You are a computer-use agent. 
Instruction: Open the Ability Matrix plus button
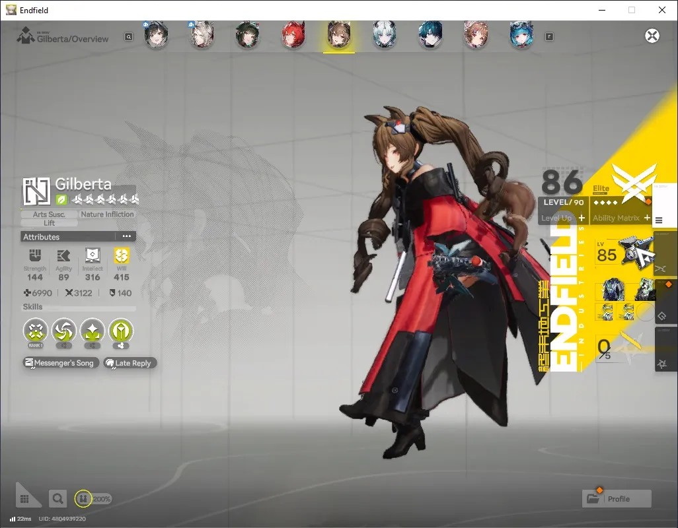[x=647, y=218]
